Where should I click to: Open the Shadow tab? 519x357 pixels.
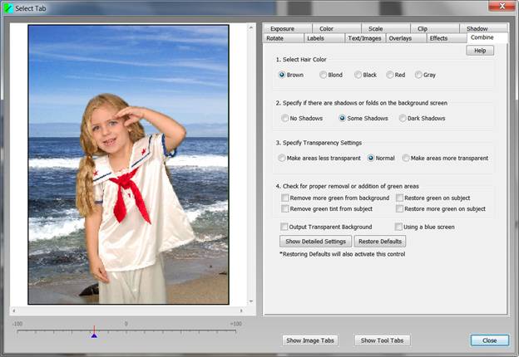pyautogui.click(x=477, y=28)
